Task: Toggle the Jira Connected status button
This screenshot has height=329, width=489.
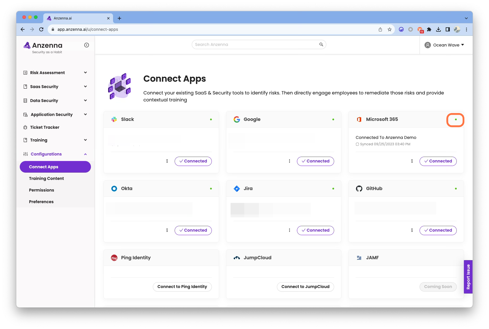Action: point(315,230)
